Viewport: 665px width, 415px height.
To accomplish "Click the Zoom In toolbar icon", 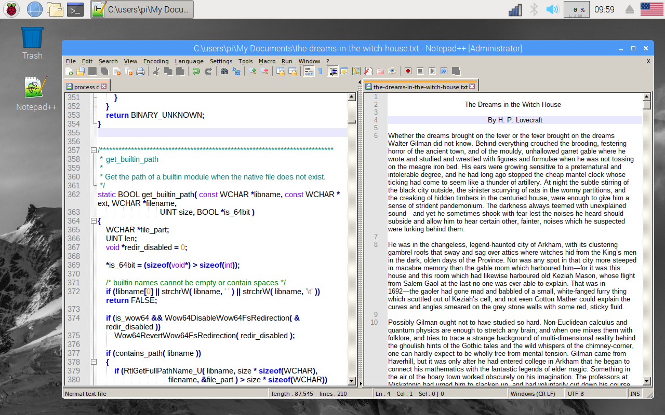I will tap(252, 71).
